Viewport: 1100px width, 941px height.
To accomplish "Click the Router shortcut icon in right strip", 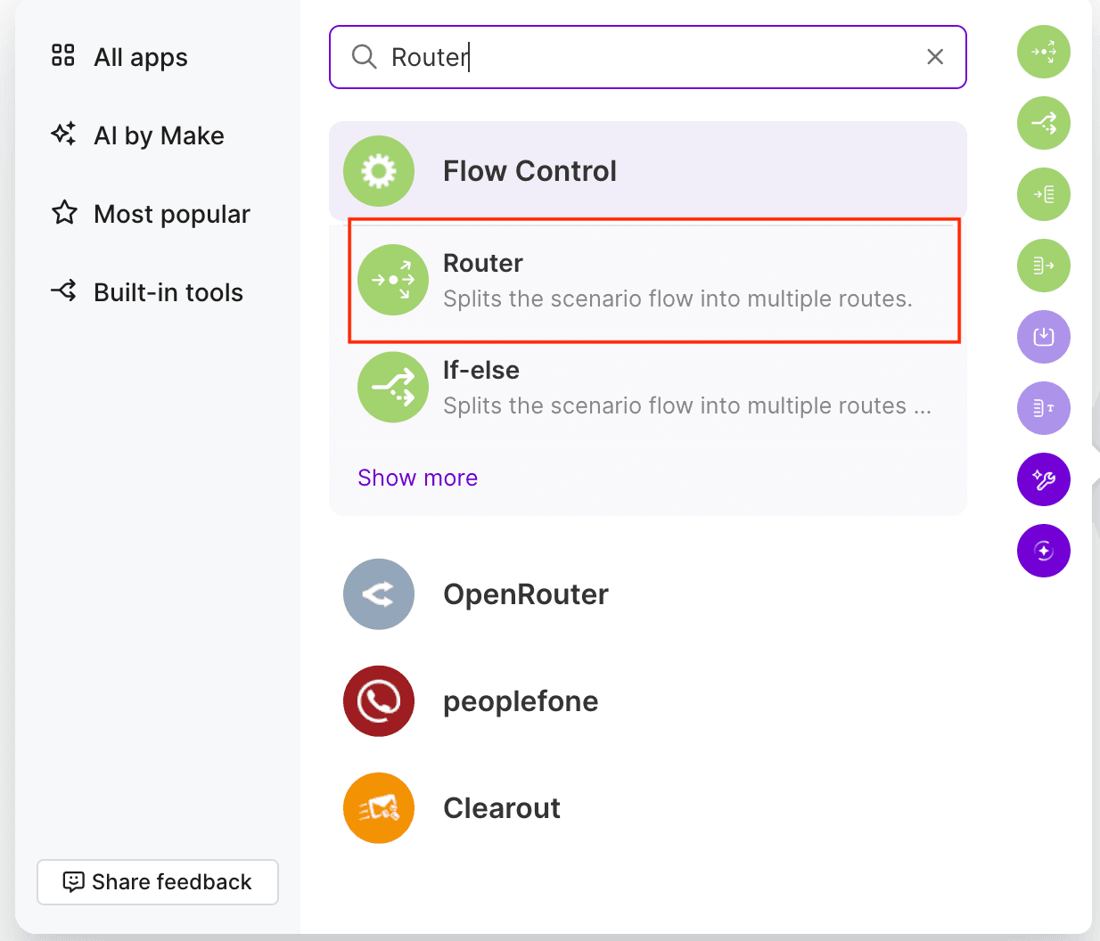I will (x=1044, y=52).
